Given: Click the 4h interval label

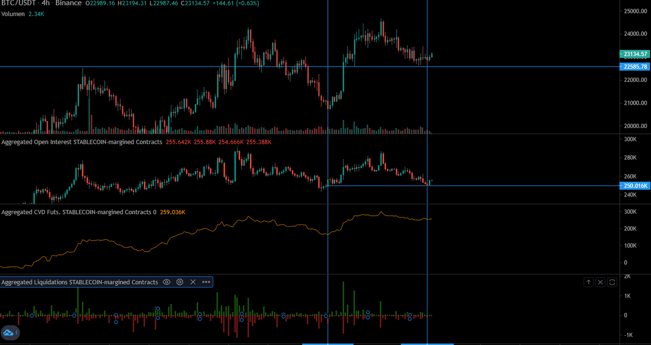Looking at the screenshot, I should point(46,3).
